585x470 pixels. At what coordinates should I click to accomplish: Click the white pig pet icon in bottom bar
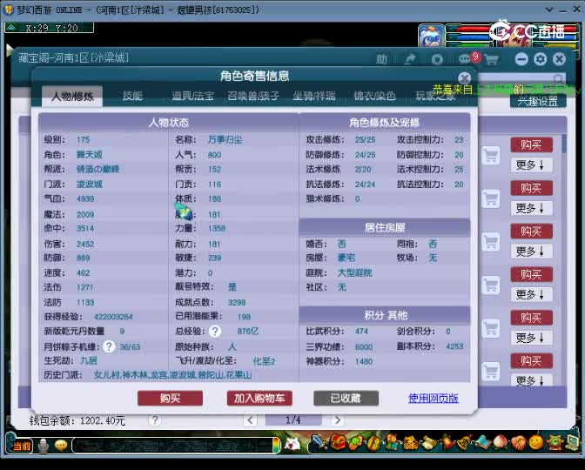tap(293, 444)
